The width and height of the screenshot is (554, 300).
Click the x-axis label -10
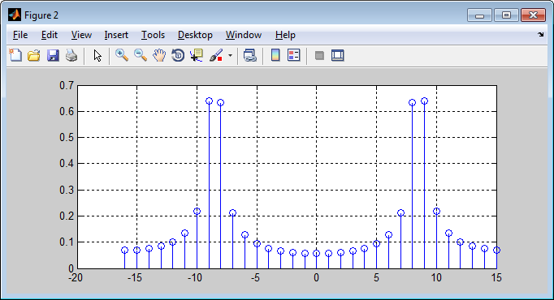tap(195, 278)
